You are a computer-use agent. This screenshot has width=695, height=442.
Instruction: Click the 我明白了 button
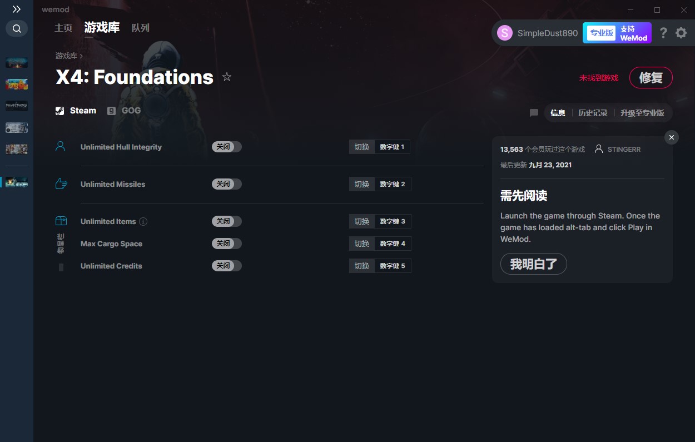534,264
